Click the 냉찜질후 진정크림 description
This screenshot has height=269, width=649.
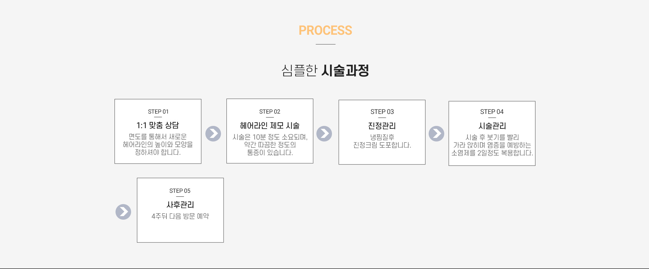[382, 141]
